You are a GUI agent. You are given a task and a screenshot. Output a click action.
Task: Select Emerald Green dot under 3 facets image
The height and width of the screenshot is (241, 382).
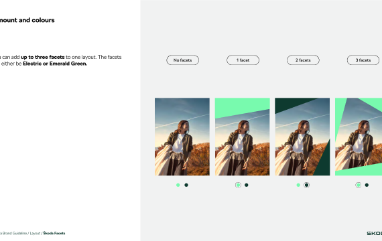click(x=367, y=185)
